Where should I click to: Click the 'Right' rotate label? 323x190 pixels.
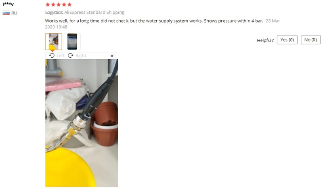(81, 56)
